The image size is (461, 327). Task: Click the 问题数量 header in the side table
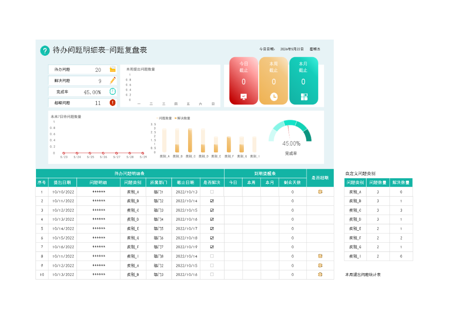[378, 182]
